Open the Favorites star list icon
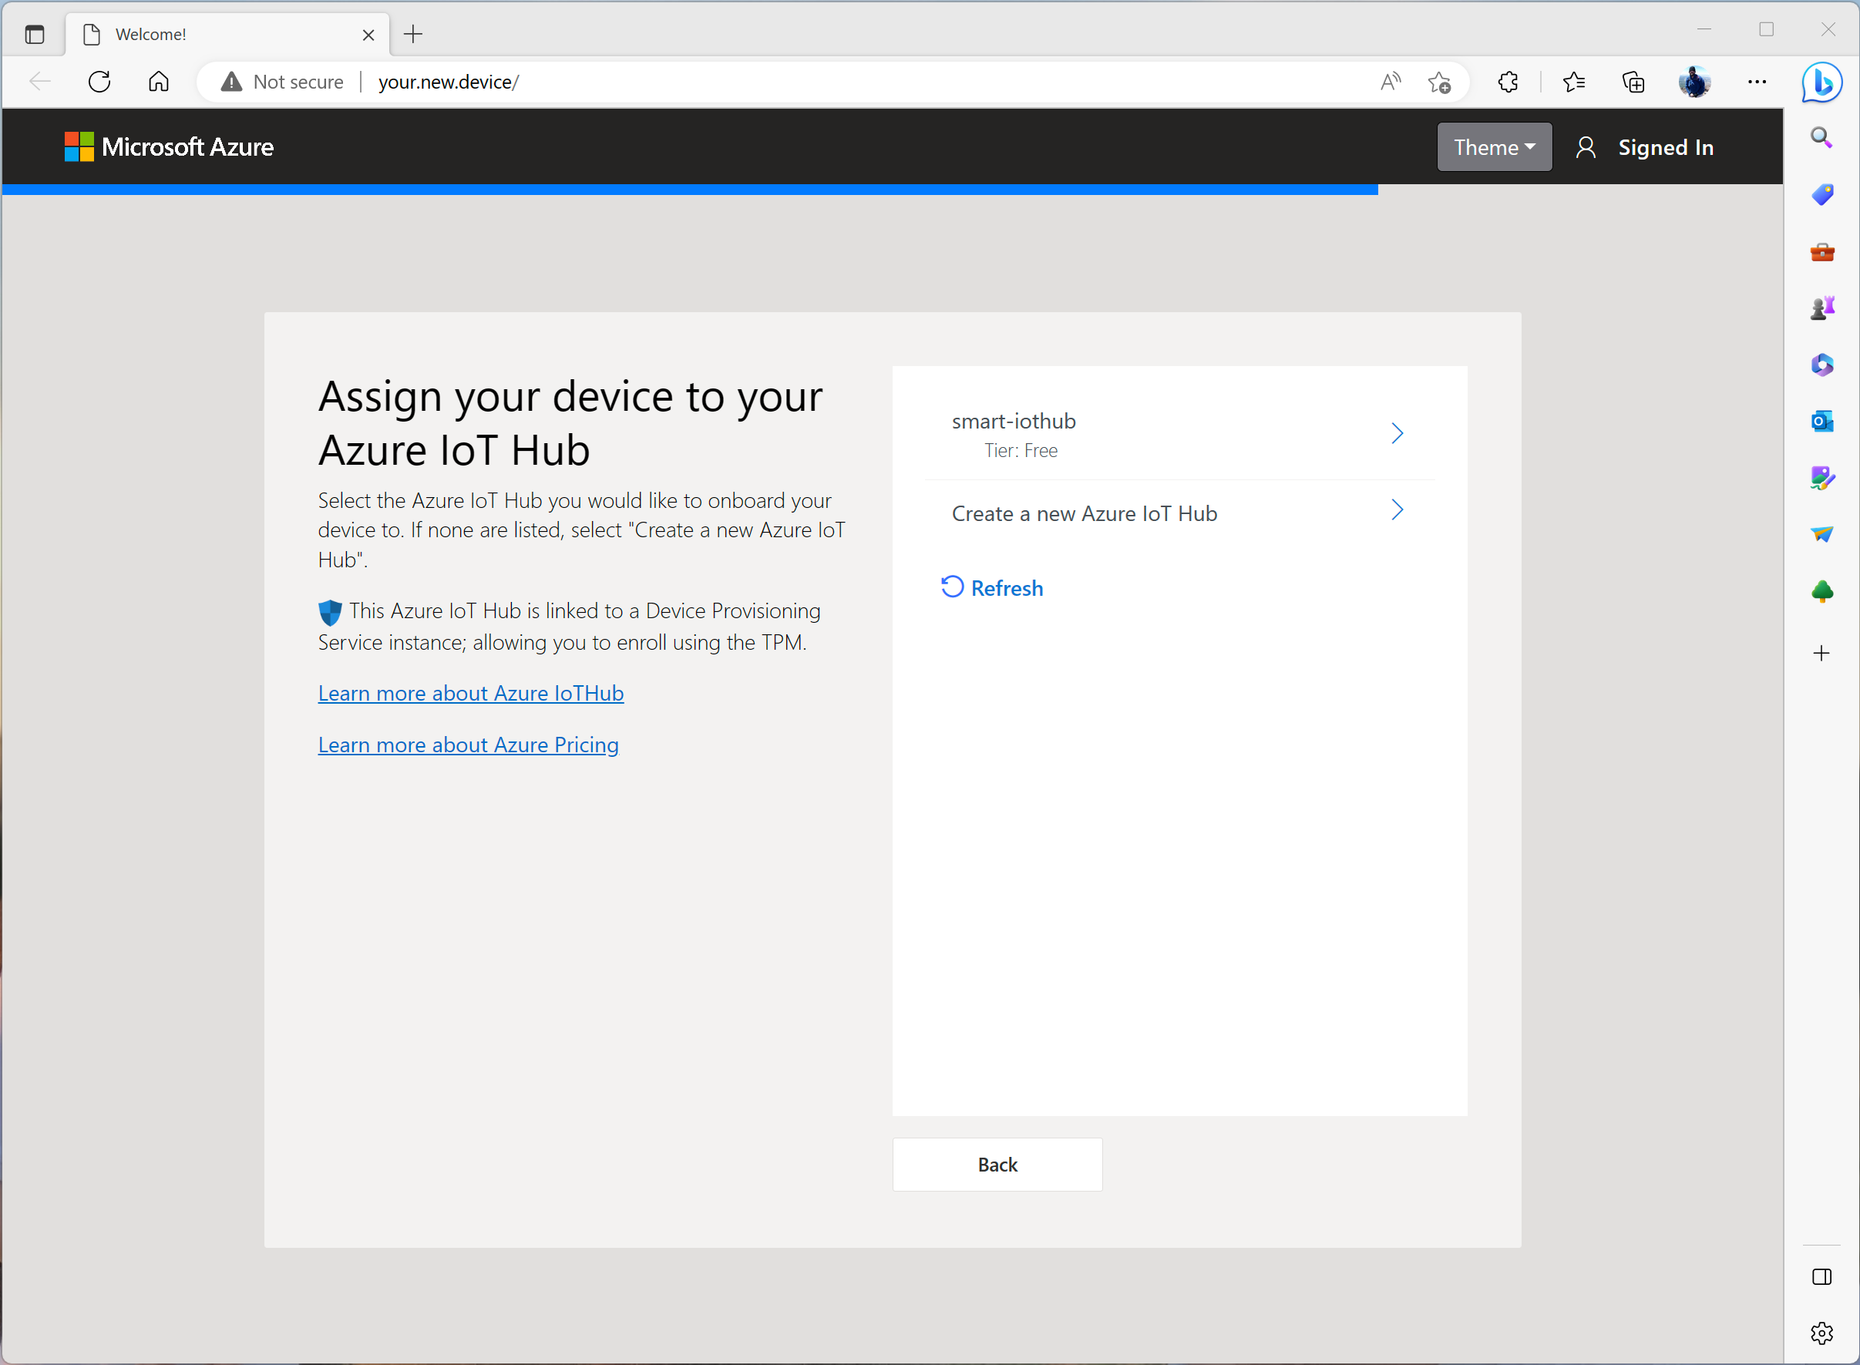Viewport: 1860px width, 1365px height. pos(1574,82)
